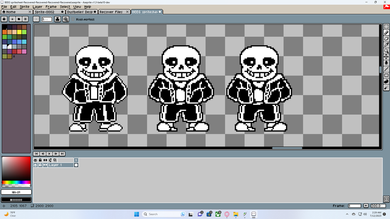
Task: Open the Layer menu
Action: tap(37, 6)
